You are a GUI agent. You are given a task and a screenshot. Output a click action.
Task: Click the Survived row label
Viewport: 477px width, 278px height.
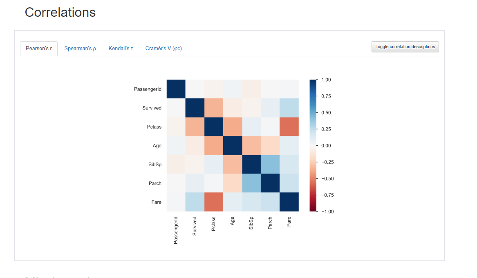click(x=152, y=108)
